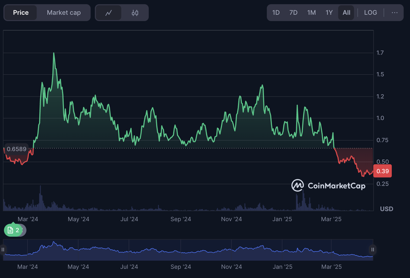Viewport: 410px width, 278px height.
Task: Click the red 0.39 current price label
Action: 382,171
